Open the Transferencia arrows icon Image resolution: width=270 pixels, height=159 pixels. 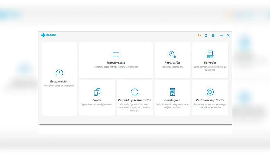[116, 54]
